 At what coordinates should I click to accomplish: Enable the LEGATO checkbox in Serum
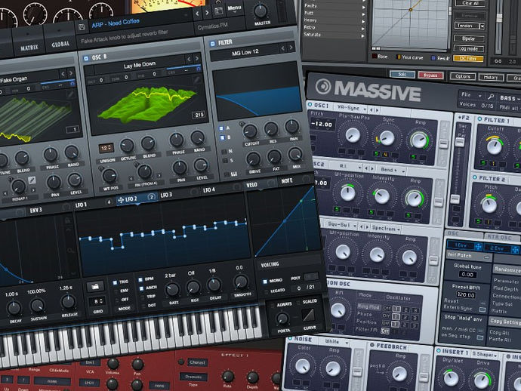(266, 291)
